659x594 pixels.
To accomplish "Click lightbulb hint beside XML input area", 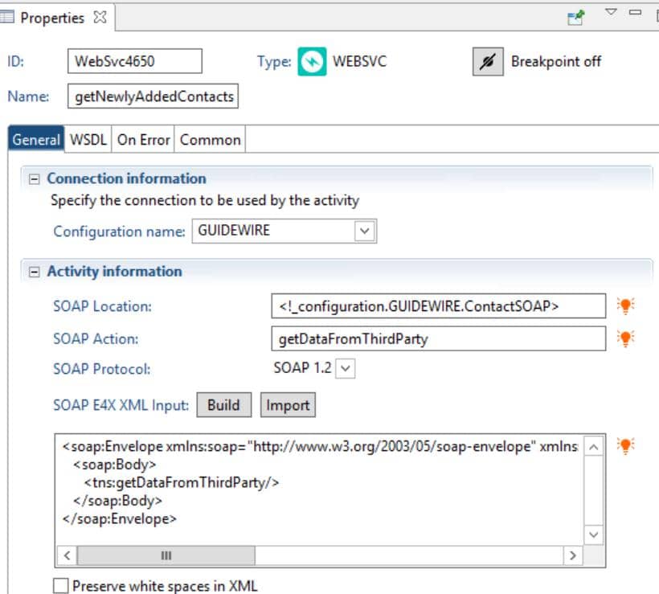I will [x=625, y=445].
